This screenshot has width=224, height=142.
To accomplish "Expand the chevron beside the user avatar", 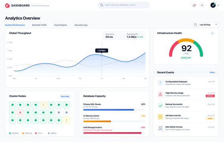I will click(x=218, y=6).
